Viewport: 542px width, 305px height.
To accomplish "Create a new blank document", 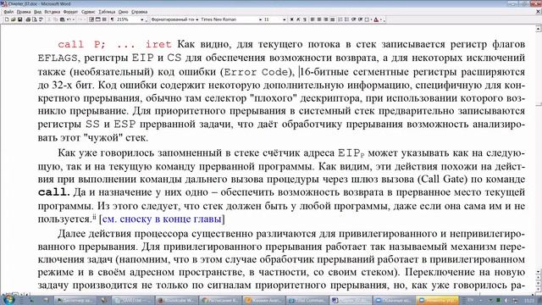I will [7, 19].
